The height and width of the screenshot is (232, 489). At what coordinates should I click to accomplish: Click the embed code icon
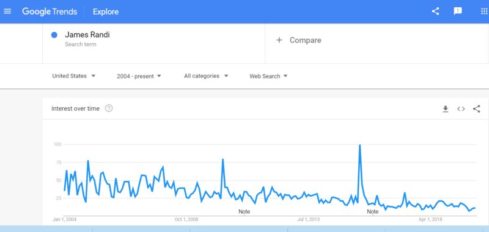click(x=461, y=109)
